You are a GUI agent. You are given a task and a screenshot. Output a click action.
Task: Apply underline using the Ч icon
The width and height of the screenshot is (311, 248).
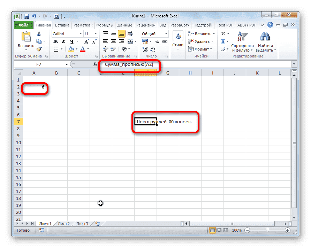(71, 41)
